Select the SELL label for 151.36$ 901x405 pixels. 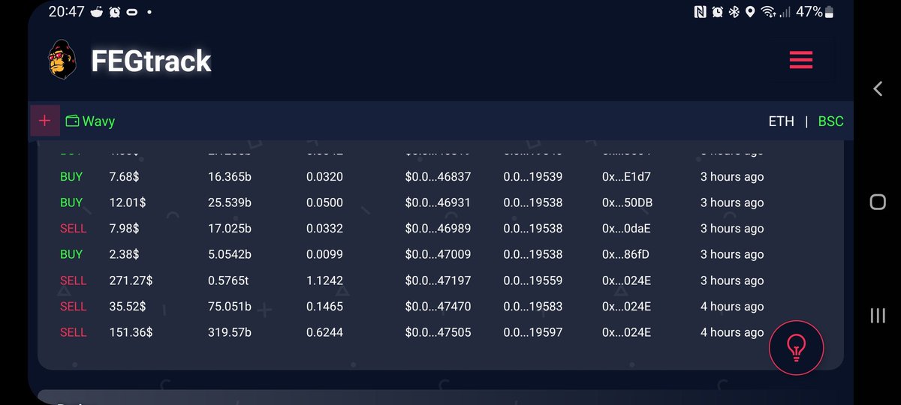[74, 332]
